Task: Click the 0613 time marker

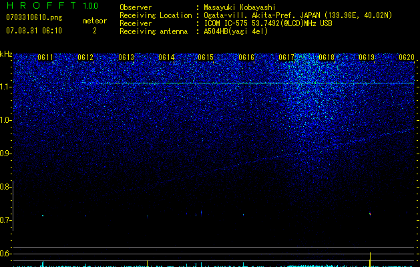Action: [x=126, y=57]
